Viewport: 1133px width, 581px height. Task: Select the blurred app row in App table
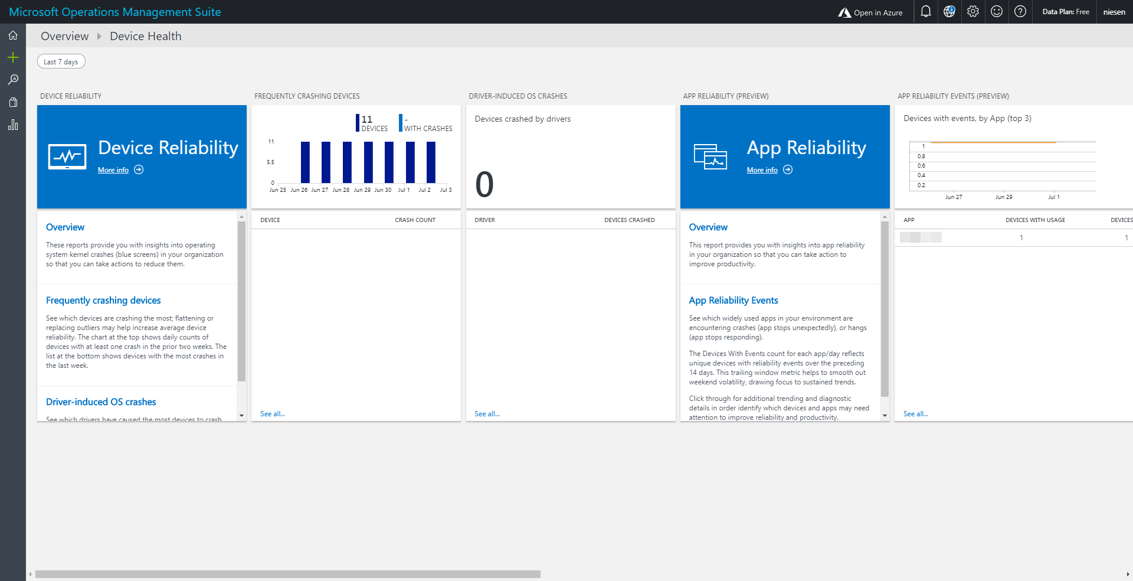pos(1014,237)
